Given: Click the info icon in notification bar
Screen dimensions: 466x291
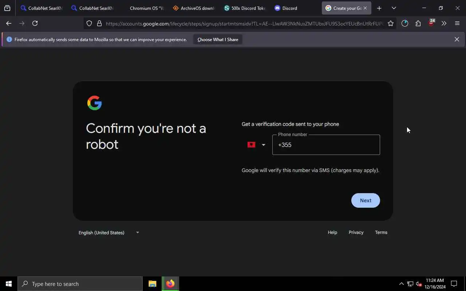Looking at the screenshot, I should (9, 39).
